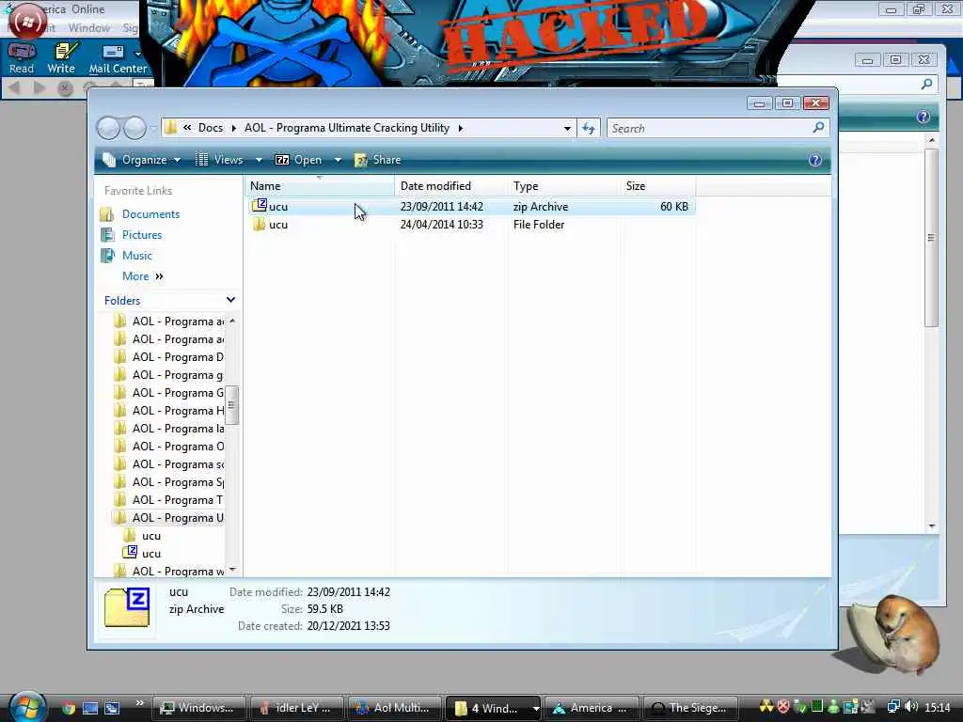This screenshot has height=722, width=963.
Task: Click the folder tree scrollbar thumb
Action: coord(232,404)
